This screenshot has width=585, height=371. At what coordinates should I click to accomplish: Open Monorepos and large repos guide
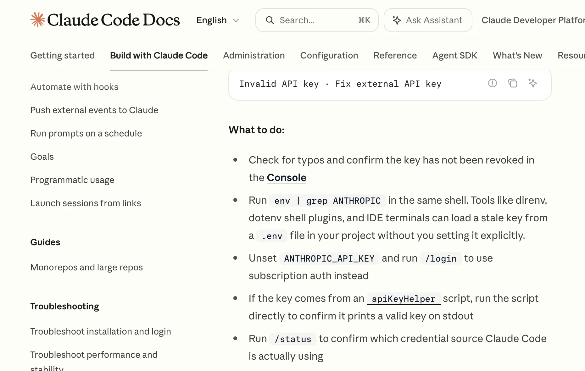pyautogui.click(x=86, y=267)
